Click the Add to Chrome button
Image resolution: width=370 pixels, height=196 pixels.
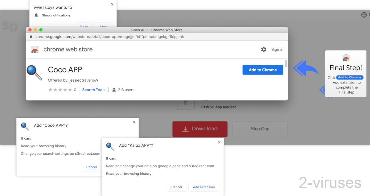click(263, 70)
